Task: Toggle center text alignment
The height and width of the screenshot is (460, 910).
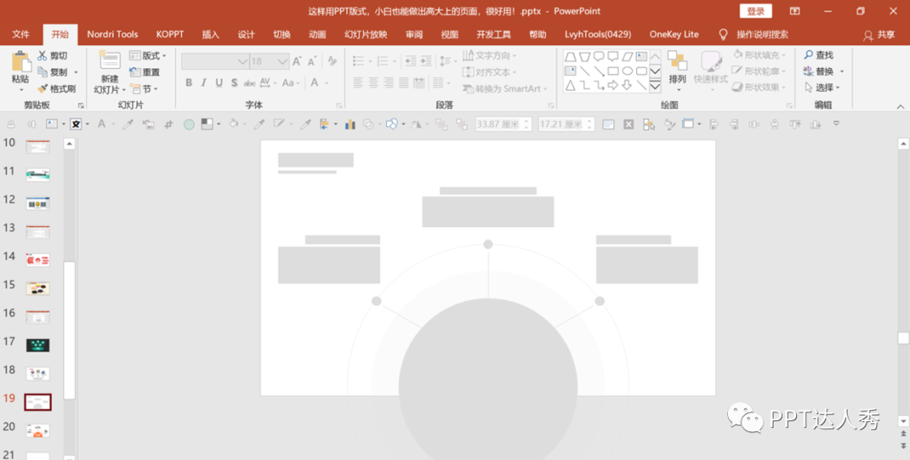Action: tap(373, 83)
